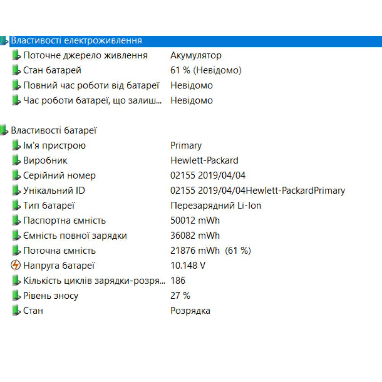Click battery icon beside Поточне джерело живлення
382x382 pixels.
pos(16,55)
